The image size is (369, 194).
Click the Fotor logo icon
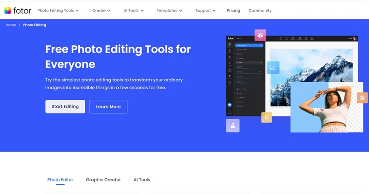tap(8, 11)
